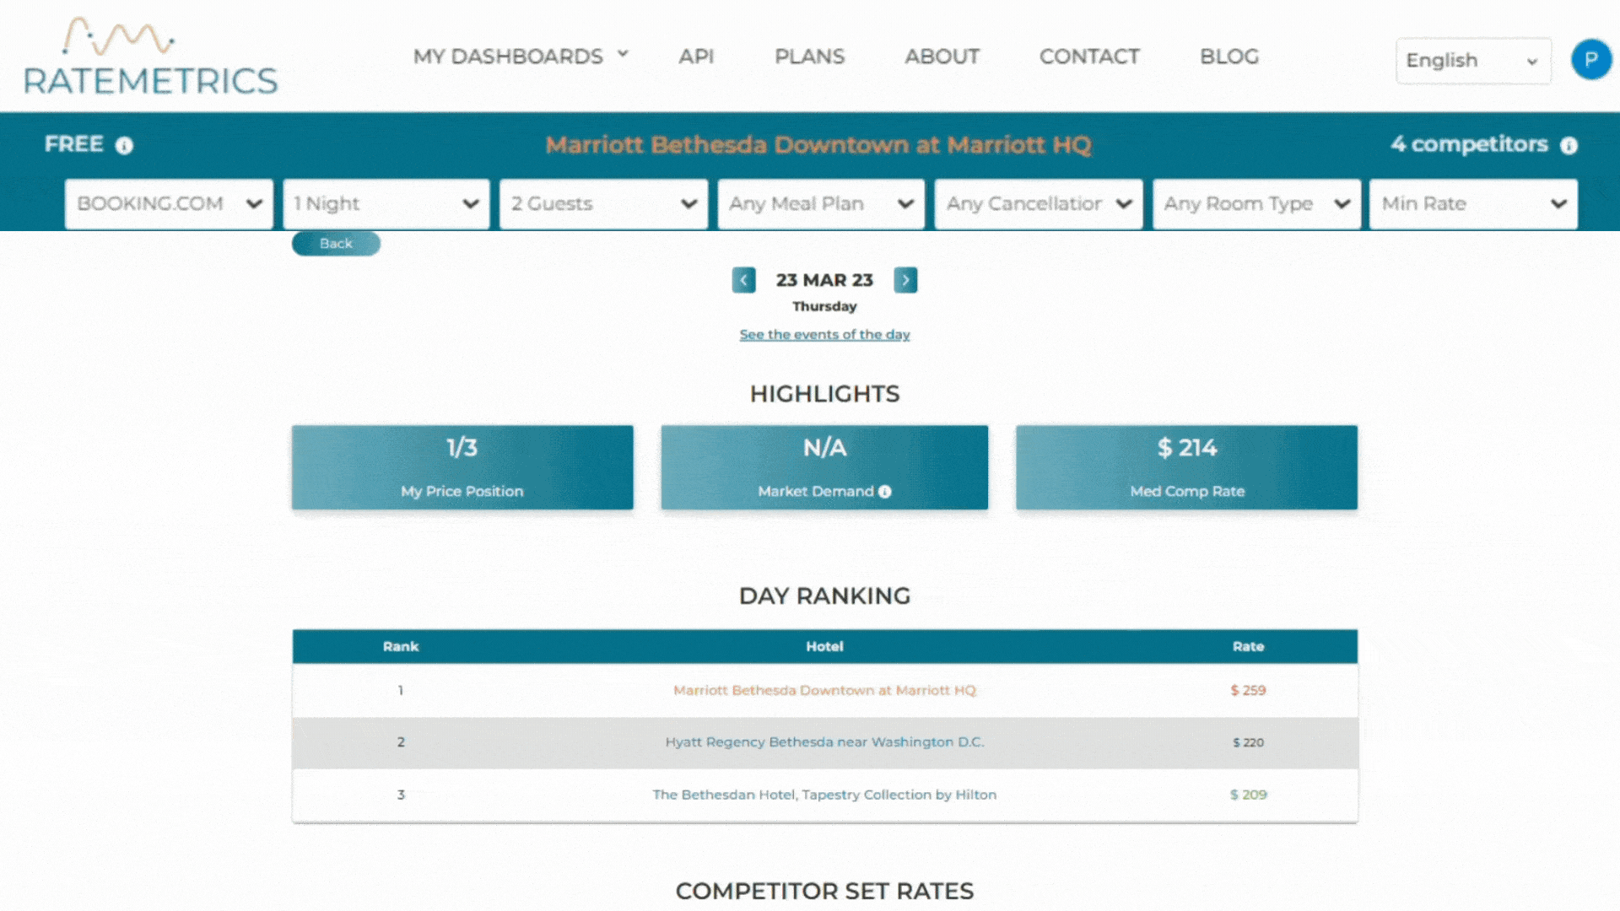The width and height of the screenshot is (1620, 911).
Task: Click the info icon next to FREE
Action: 124,146
